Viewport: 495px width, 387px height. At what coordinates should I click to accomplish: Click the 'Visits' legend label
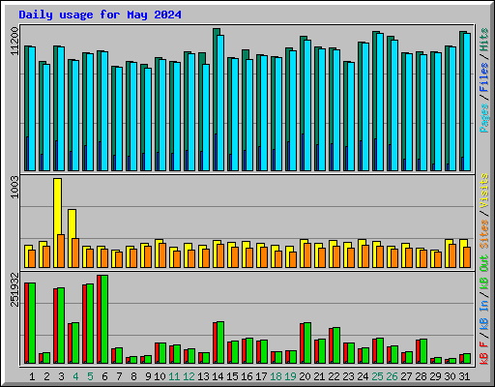[483, 191]
